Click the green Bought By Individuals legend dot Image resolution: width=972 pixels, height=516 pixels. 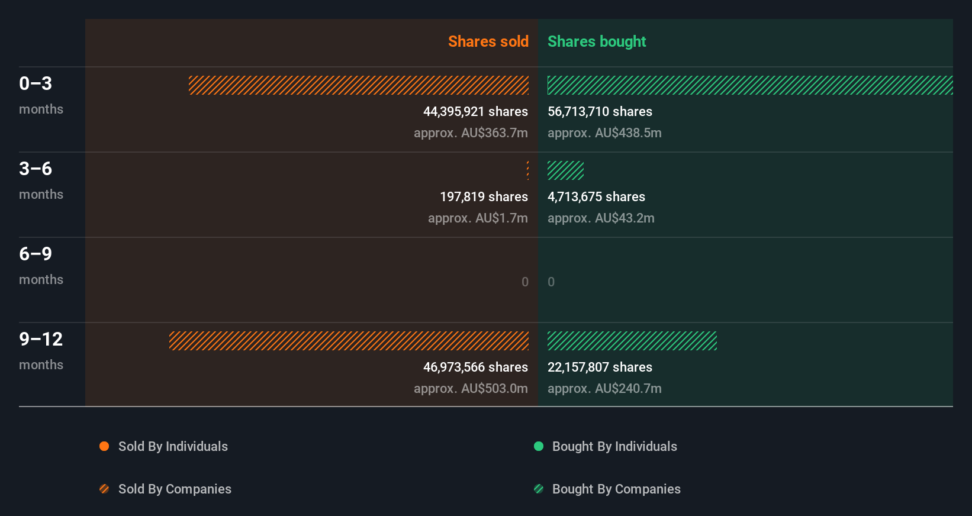coord(539,446)
